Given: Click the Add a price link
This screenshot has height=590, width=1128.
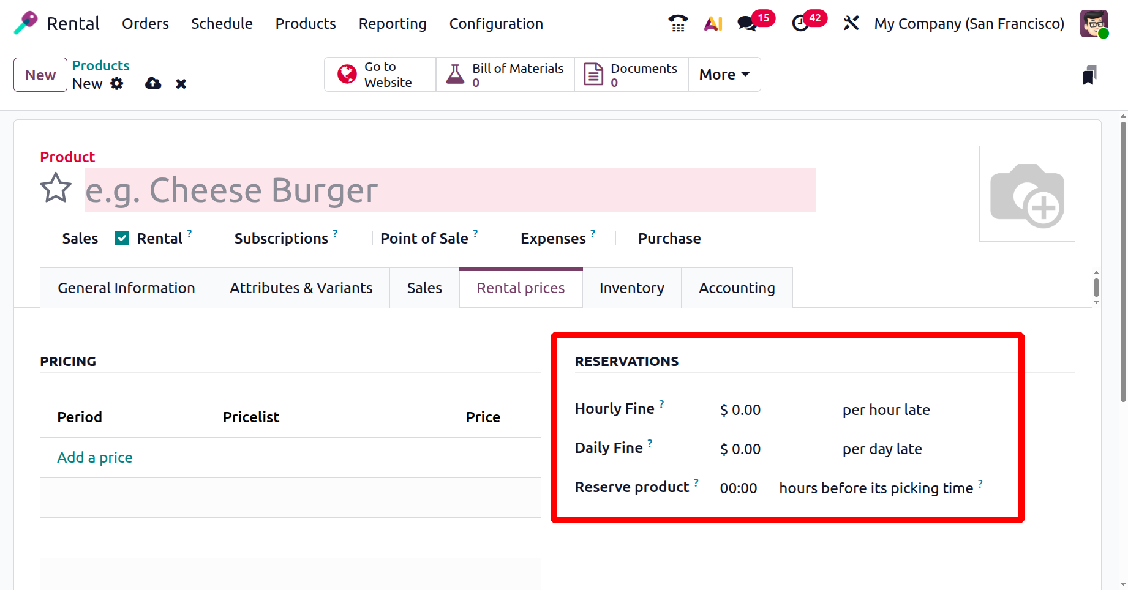Looking at the screenshot, I should click(95, 457).
